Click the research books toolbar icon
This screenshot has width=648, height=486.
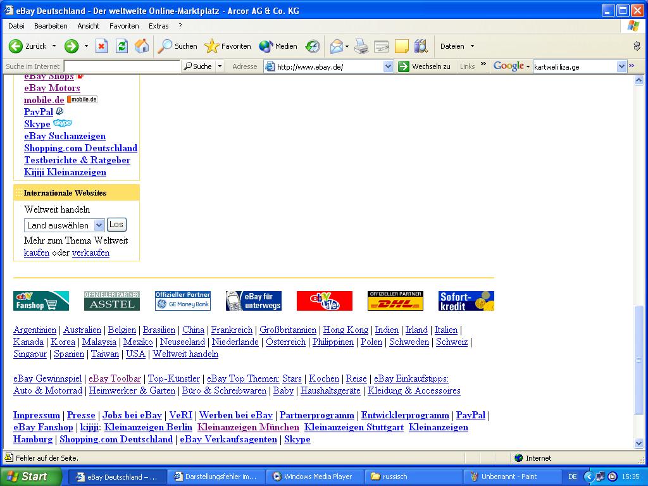[421, 46]
